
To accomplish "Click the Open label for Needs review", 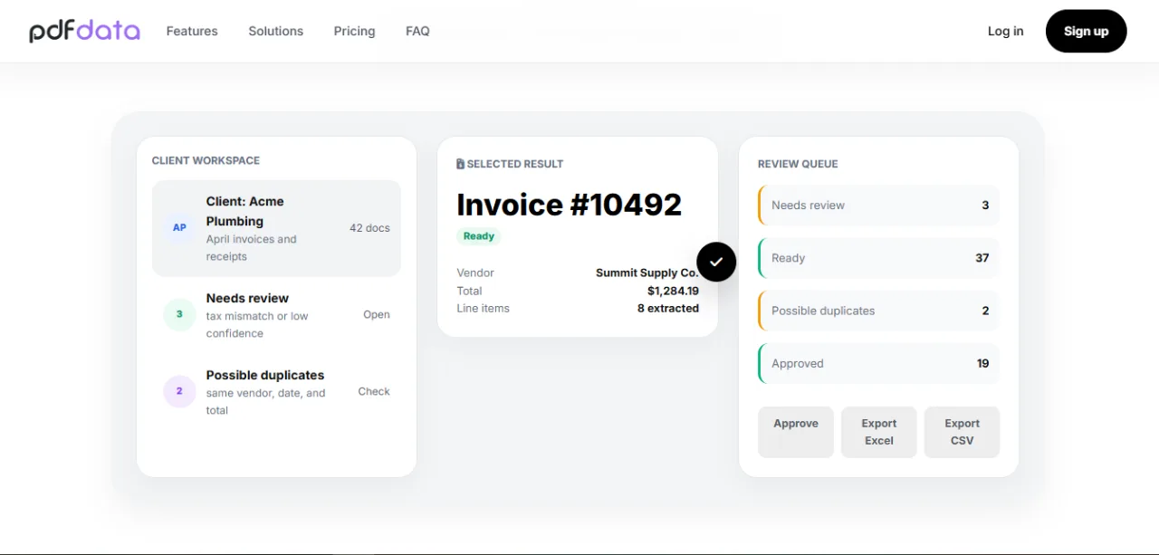I will tap(377, 314).
